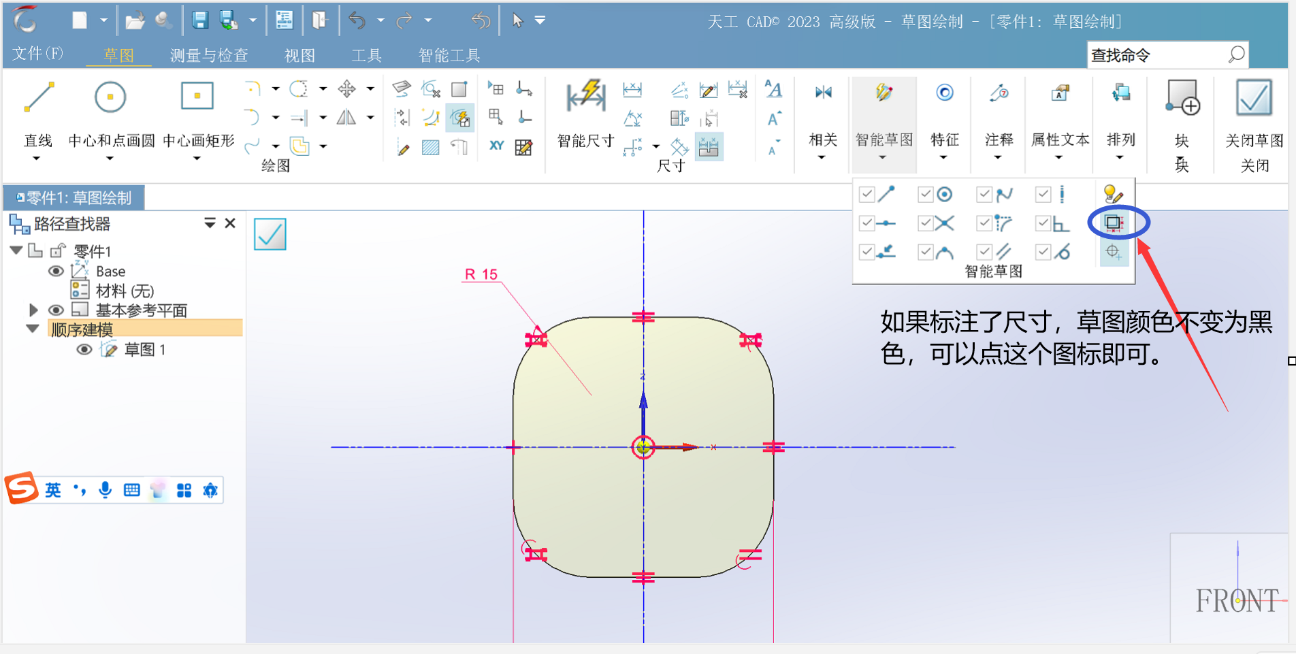Click the 注释 annotation icon

(x=999, y=93)
